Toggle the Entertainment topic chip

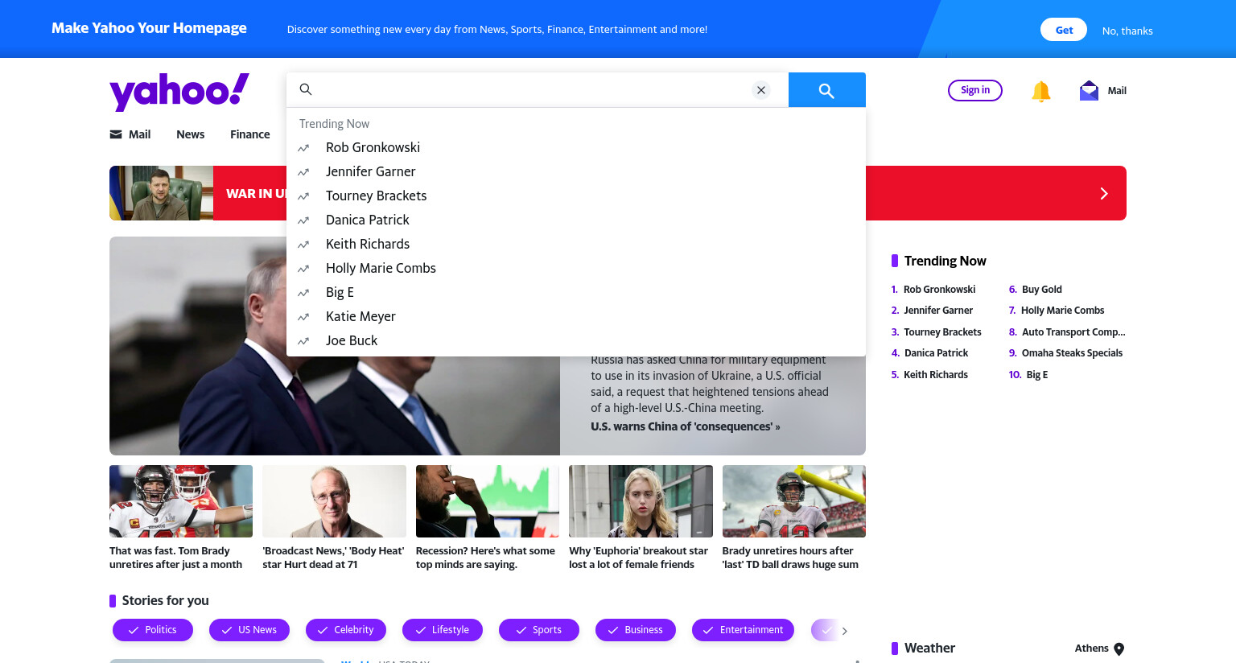click(743, 630)
